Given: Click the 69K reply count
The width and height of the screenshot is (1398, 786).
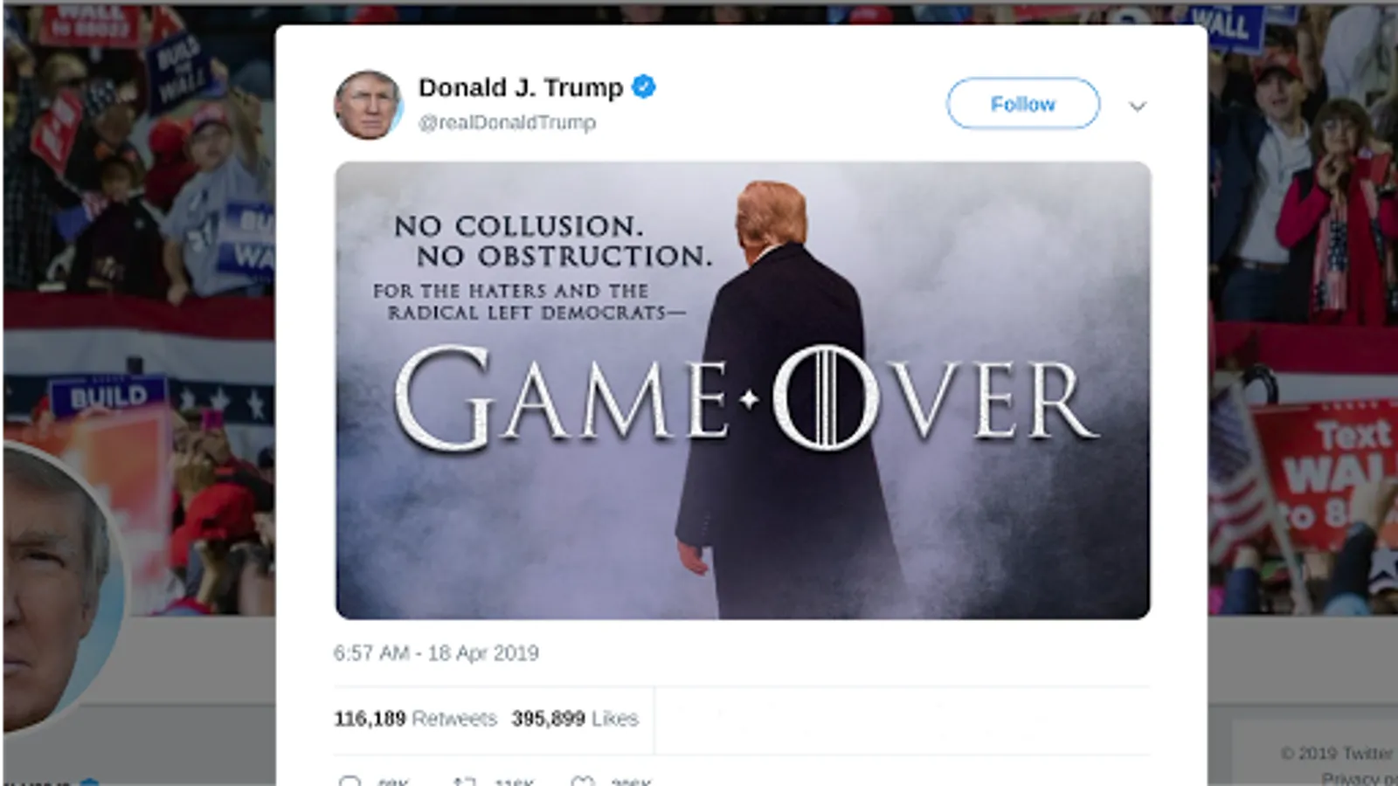Looking at the screenshot, I should click(392, 782).
